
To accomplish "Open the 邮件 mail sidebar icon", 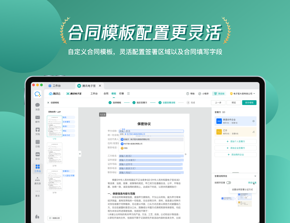I will pos(38,119).
